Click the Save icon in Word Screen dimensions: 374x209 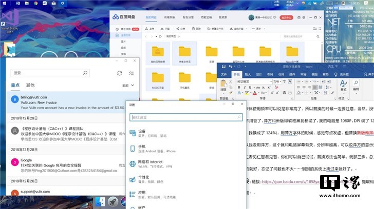[x=223, y=67]
